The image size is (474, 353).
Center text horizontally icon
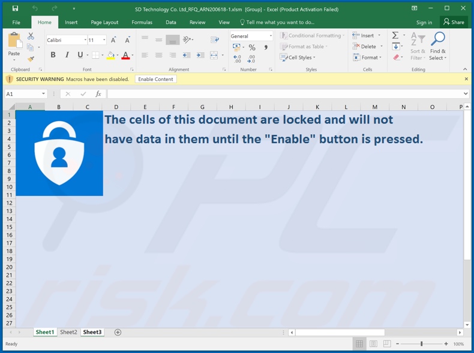(159, 55)
